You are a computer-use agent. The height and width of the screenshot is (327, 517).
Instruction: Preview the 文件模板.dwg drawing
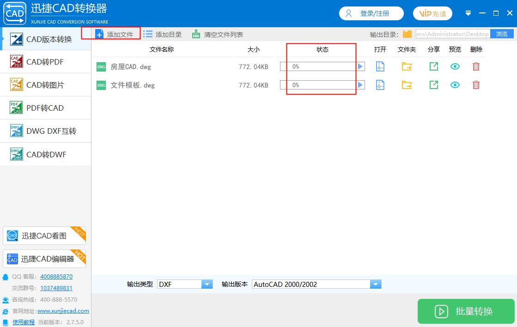[455, 85]
